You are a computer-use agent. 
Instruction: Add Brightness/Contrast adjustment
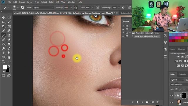click(178, 57)
